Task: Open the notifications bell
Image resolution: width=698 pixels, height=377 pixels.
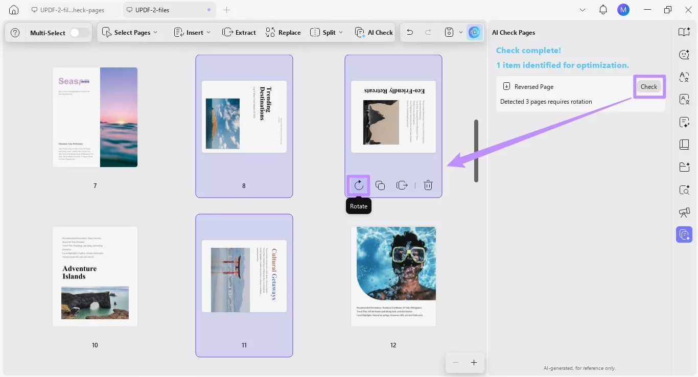Action: pyautogui.click(x=603, y=10)
